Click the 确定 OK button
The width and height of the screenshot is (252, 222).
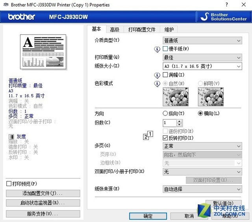[148, 216]
